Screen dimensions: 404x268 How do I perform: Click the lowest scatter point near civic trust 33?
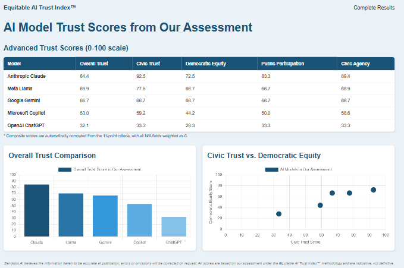click(x=279, y=214)
